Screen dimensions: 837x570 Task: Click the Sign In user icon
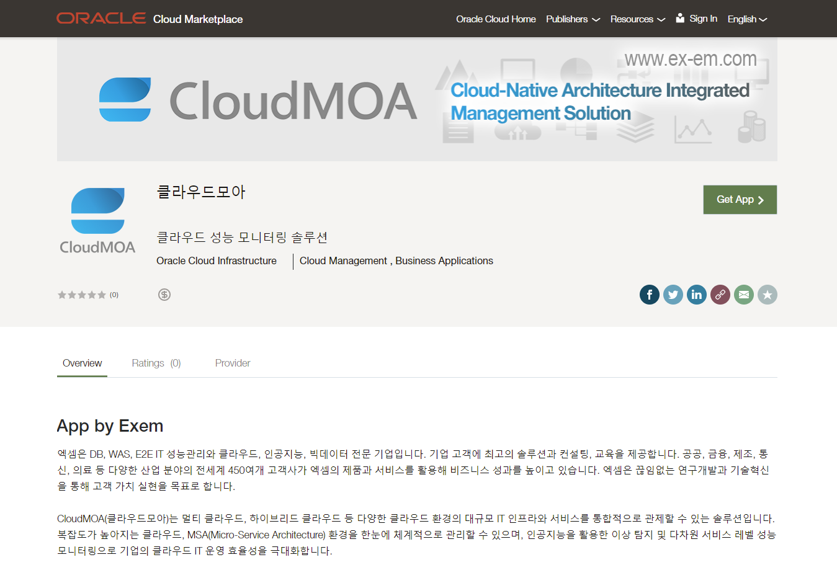point(680,18)
